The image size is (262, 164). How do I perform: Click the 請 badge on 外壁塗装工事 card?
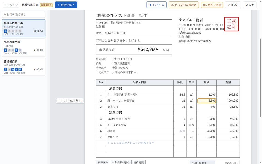click(16, 50)
